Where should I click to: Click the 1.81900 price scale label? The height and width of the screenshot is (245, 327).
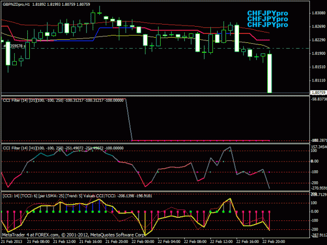(319, 53)
